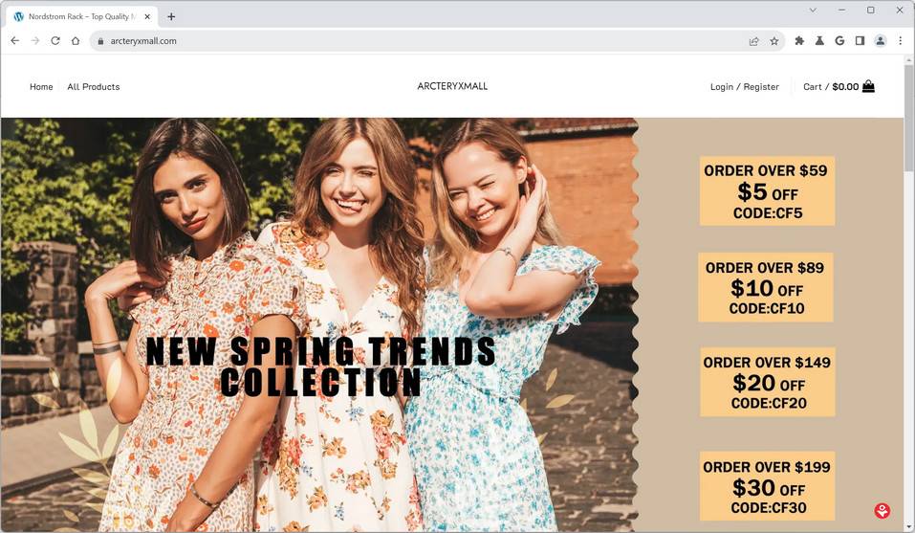Image resolution: width=915 pixels, height=533 pixels.
Task: Close the Nordstrom Rack tab
Action: [147, 17]
